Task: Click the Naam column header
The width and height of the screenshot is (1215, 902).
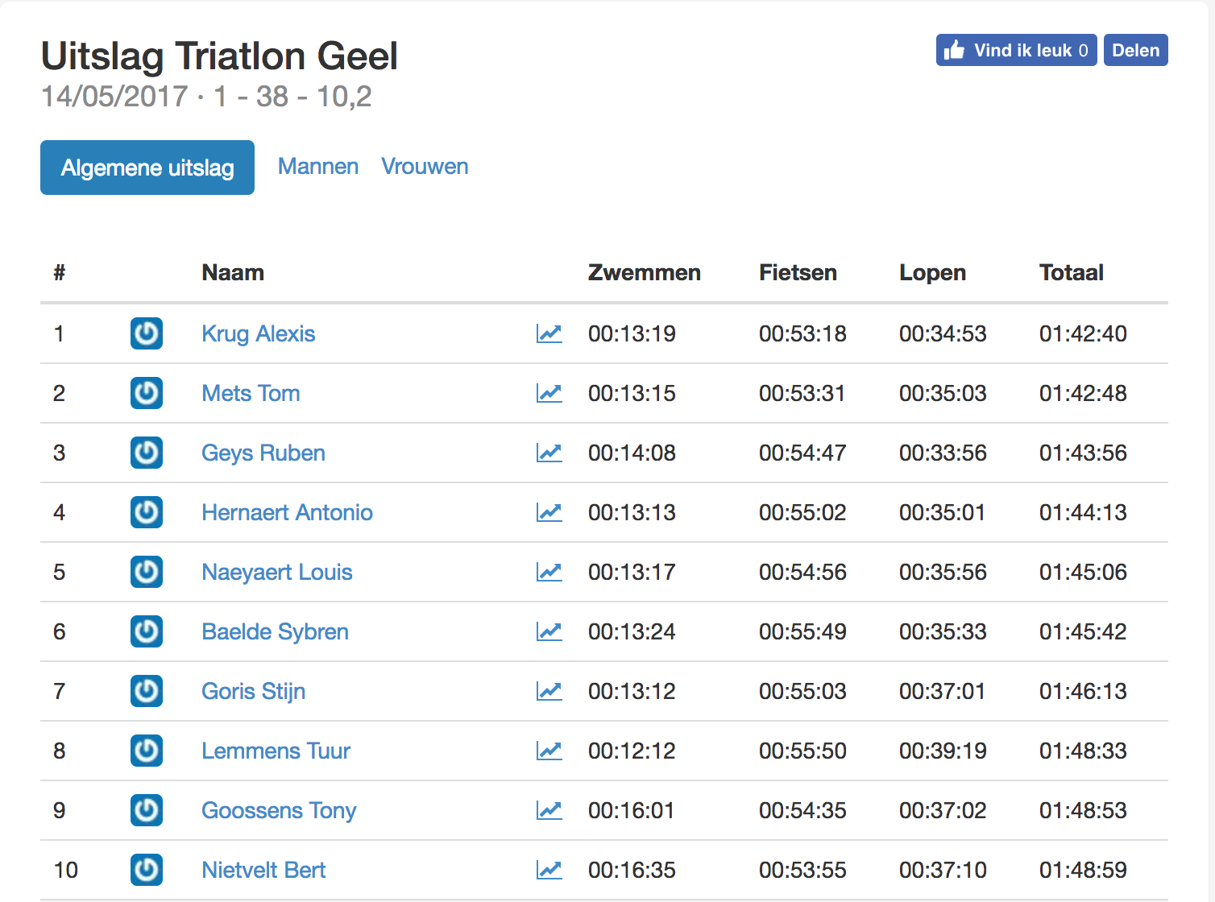Action: 232,272
